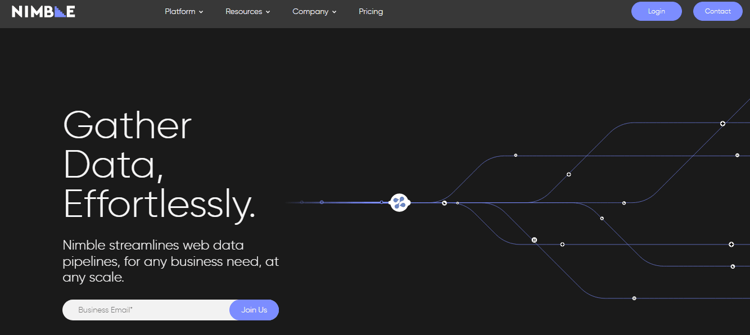Click the 'Gather Data, Effortlessly.' headline
This screenshot has width=750, height=335.
pyautogui.click(x=159, y=165)
